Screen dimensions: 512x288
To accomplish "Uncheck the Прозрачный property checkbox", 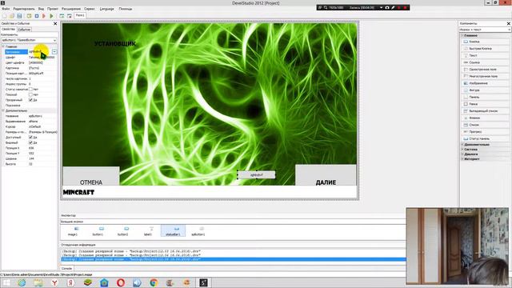I will pos(30,100).
